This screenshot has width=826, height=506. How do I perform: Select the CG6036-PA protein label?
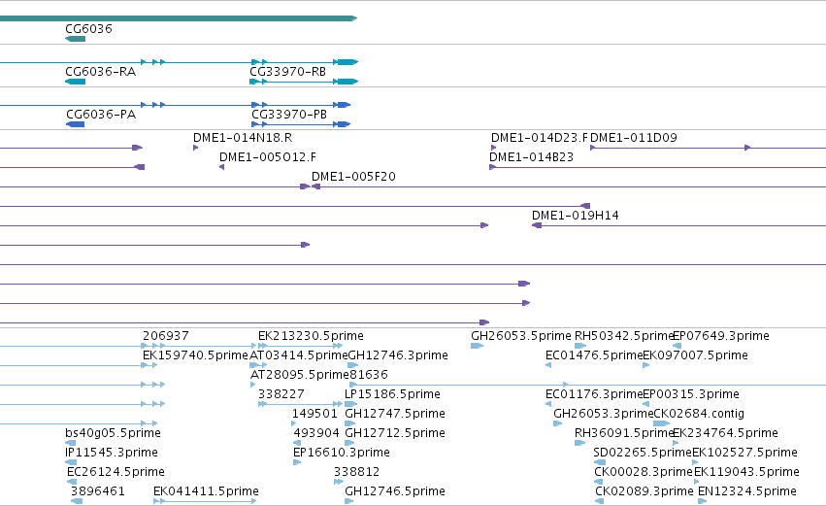[x=101, y=115]
